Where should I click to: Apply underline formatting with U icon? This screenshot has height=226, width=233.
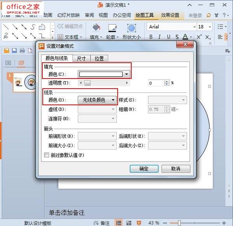(x=169, y=37)
